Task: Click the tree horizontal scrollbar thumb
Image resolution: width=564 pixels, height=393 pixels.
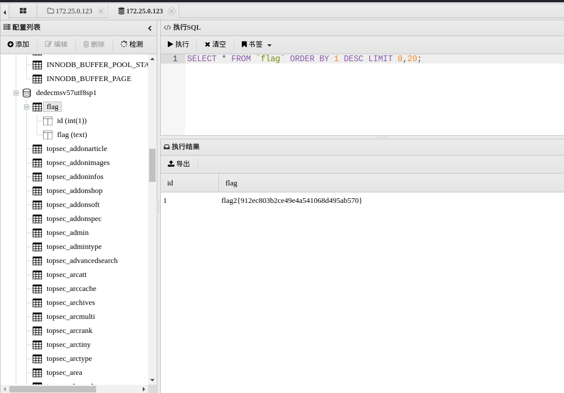Action: [x=52, y=389]
